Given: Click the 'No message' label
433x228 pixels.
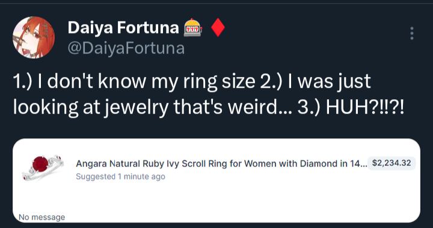Looking at the screenshot, I should pyautogui.click(x=41, y=217).
